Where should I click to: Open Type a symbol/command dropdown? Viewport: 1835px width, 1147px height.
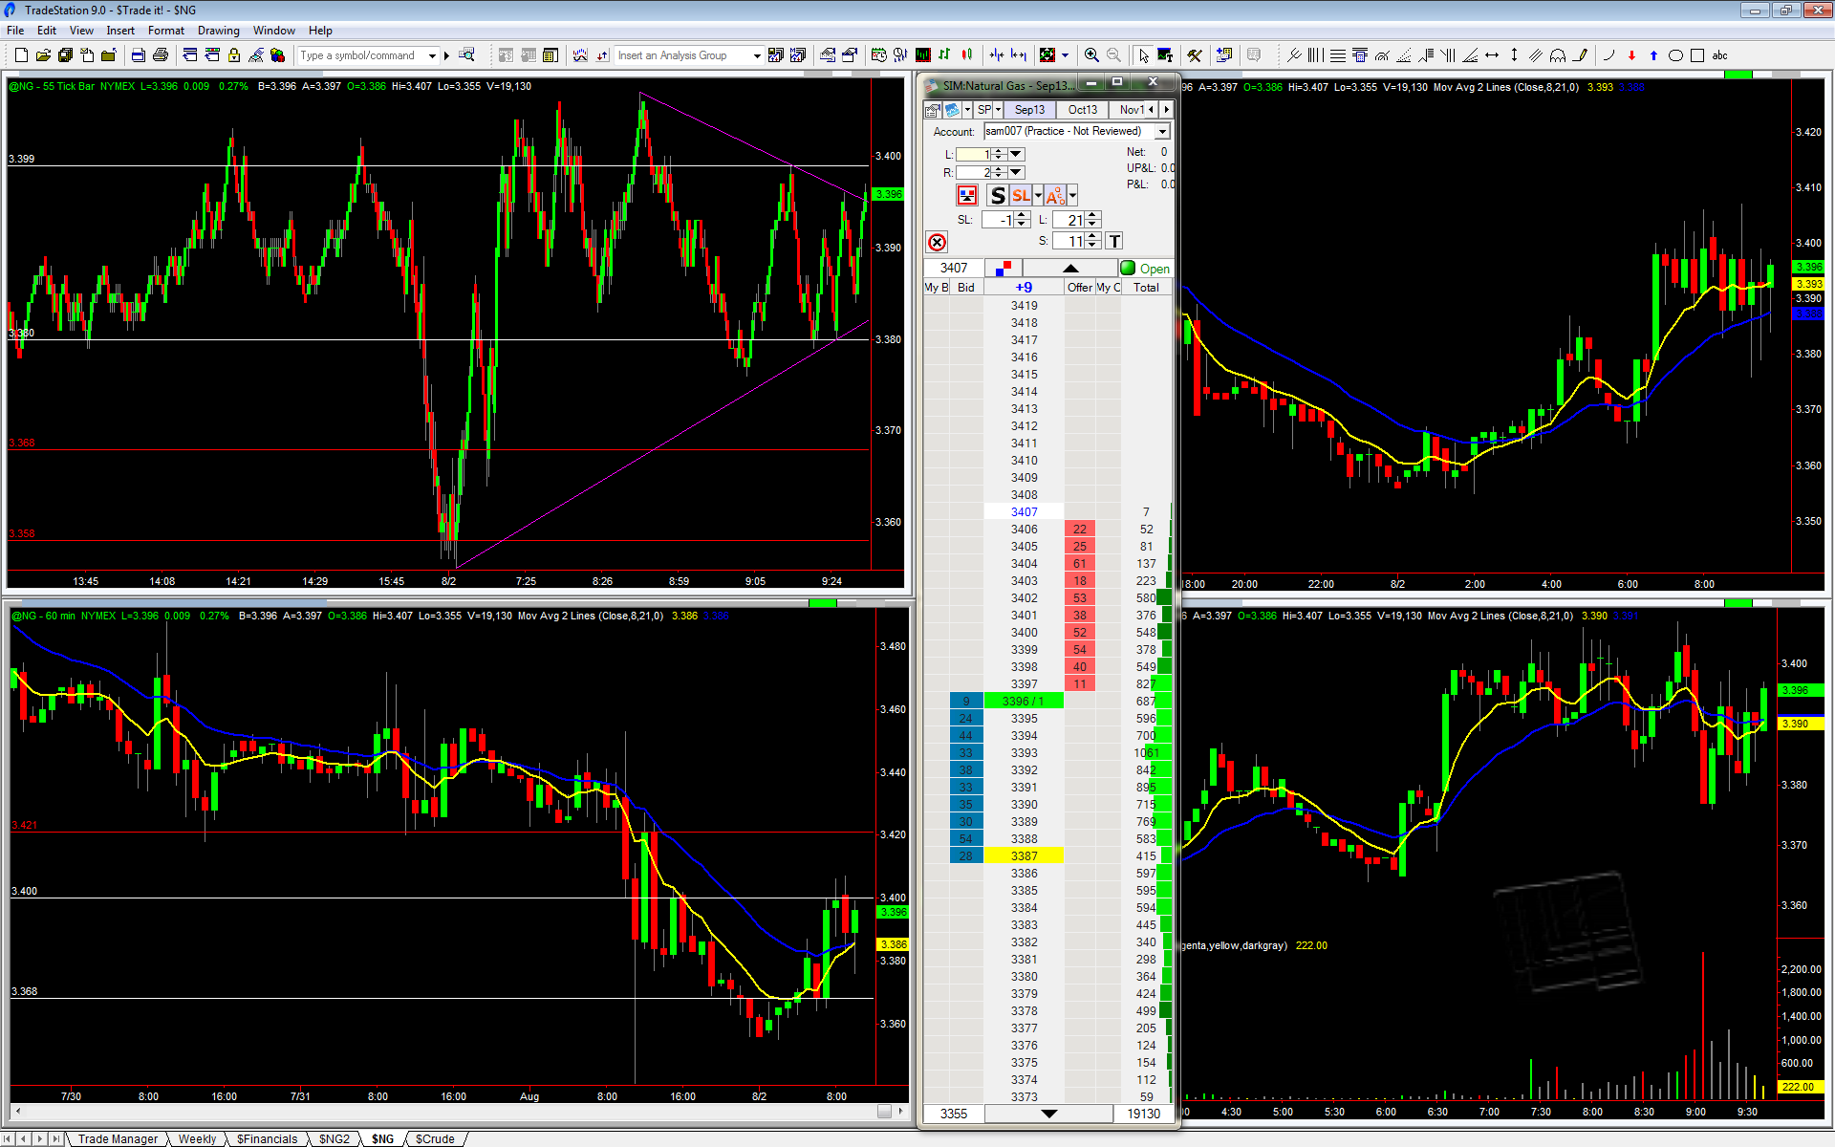(432, 55)
